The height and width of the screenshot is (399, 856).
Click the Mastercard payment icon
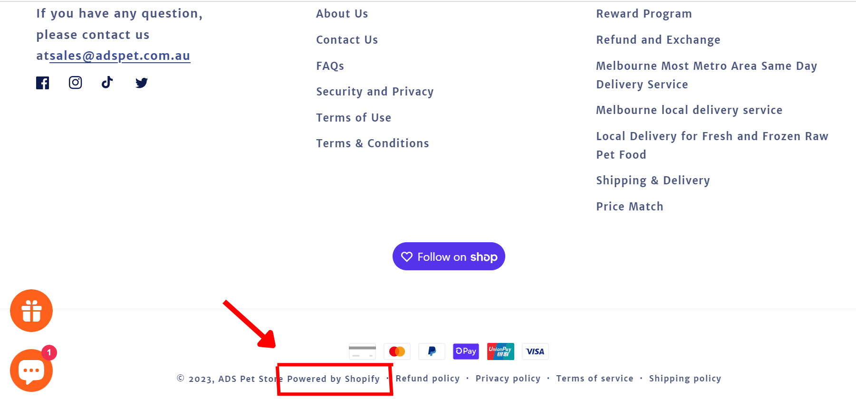point(397,351)
